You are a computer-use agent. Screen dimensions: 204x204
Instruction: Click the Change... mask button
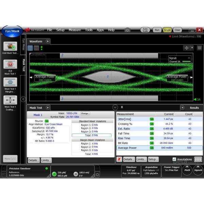point(85,114)
